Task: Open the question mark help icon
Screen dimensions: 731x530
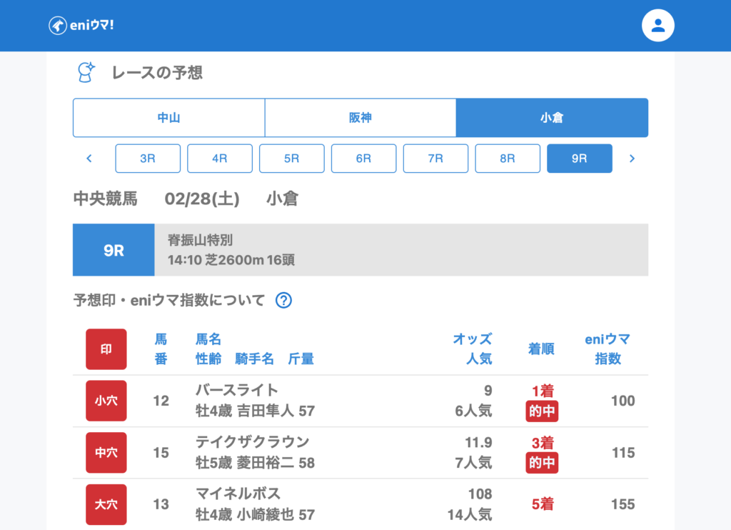Action: 283,301
